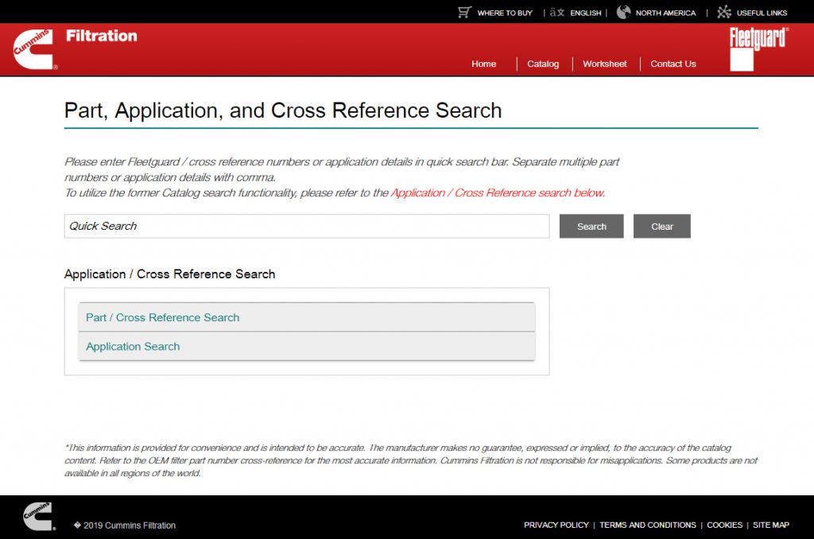Click the Cummins logo in header
The image size is (814, 539).
pos(34,48)
